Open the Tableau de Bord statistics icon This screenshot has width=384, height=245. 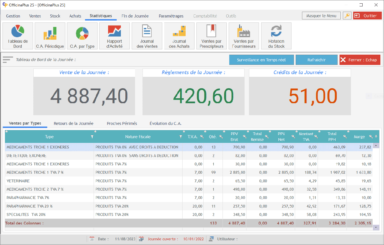tap(18, 36)
